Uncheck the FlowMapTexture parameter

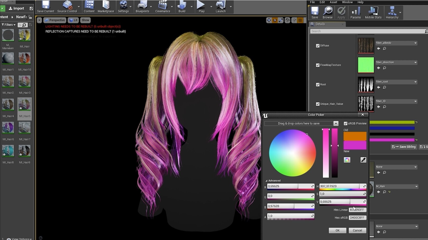pos(318,65)
